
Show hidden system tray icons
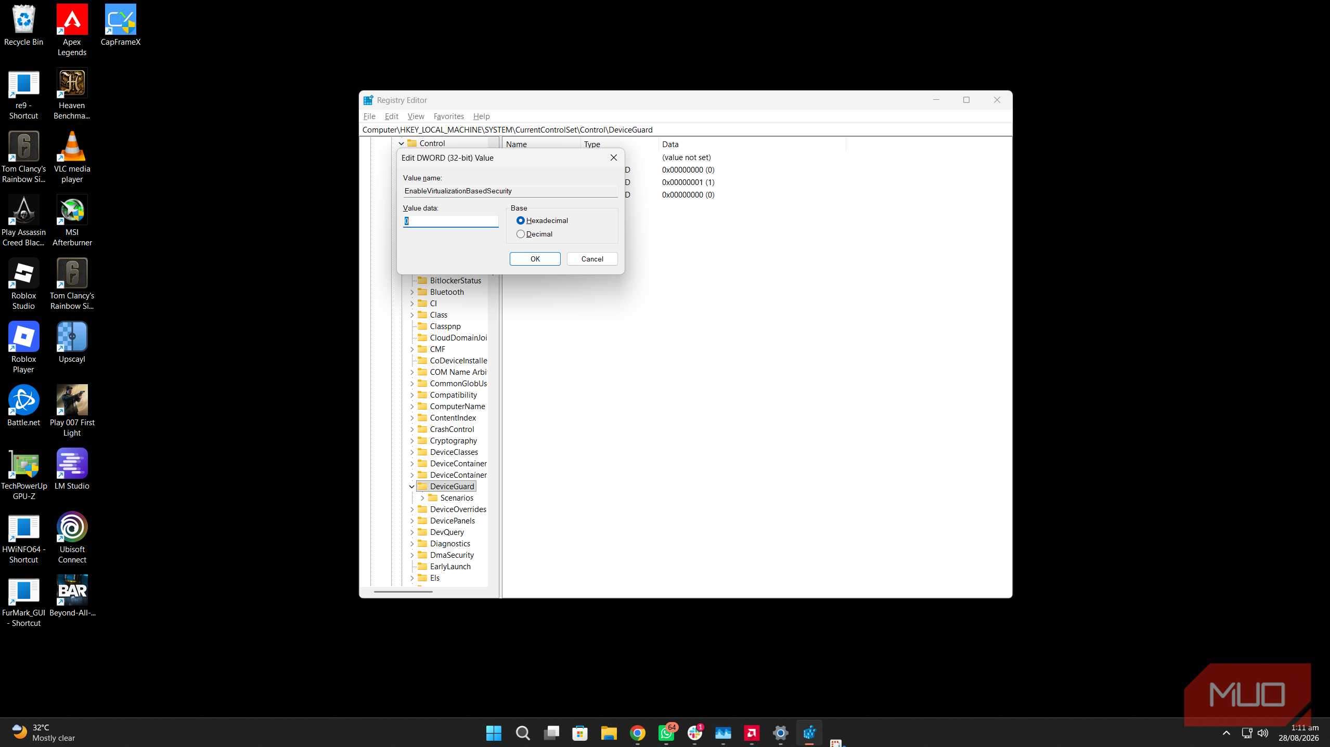(x=1226, y=733)
